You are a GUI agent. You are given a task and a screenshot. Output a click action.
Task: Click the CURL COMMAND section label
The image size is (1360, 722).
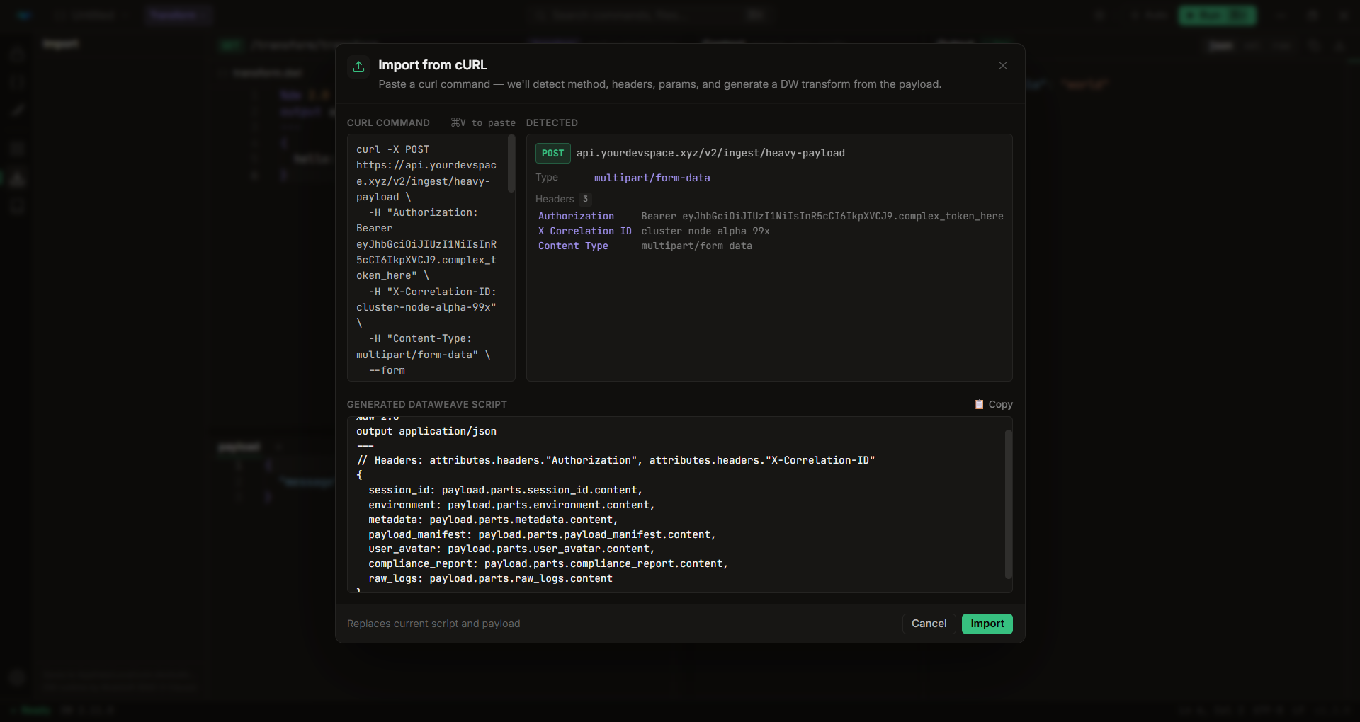coord(388,122)
